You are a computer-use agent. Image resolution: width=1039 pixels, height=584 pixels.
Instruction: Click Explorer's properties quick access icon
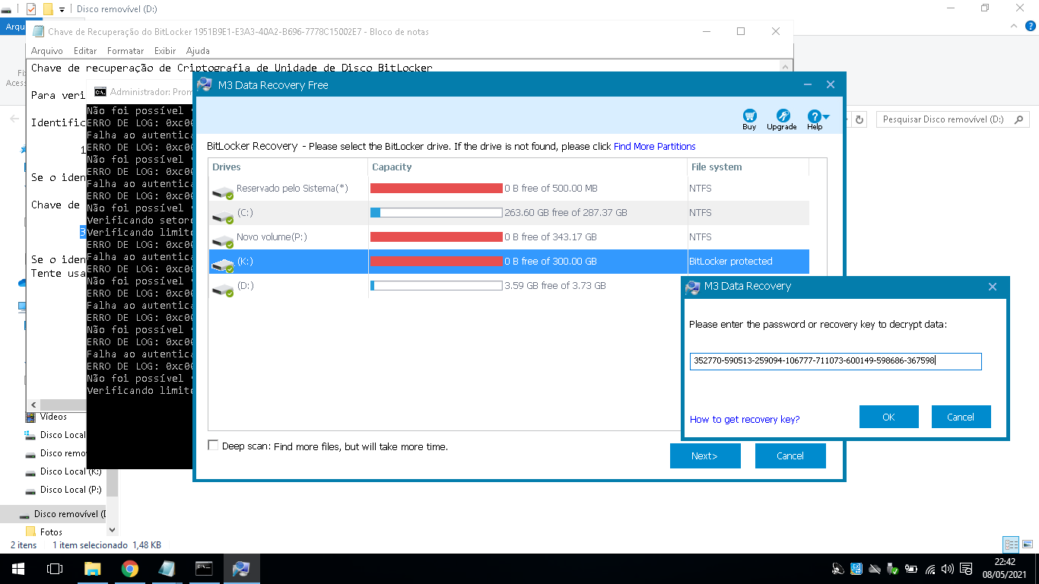31,9
